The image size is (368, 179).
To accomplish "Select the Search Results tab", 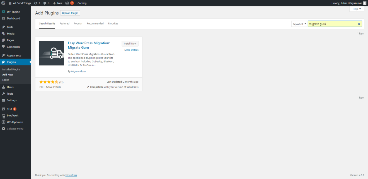I will pyautogui.click(x=47, y=24).
